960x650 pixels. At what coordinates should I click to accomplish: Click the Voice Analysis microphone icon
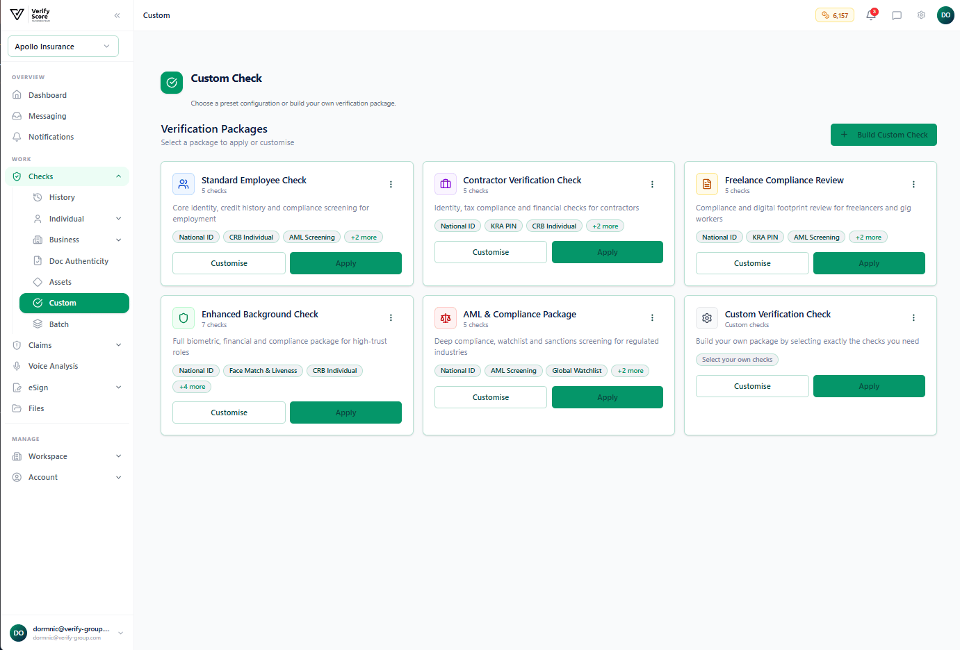click(x=17, y=366)
